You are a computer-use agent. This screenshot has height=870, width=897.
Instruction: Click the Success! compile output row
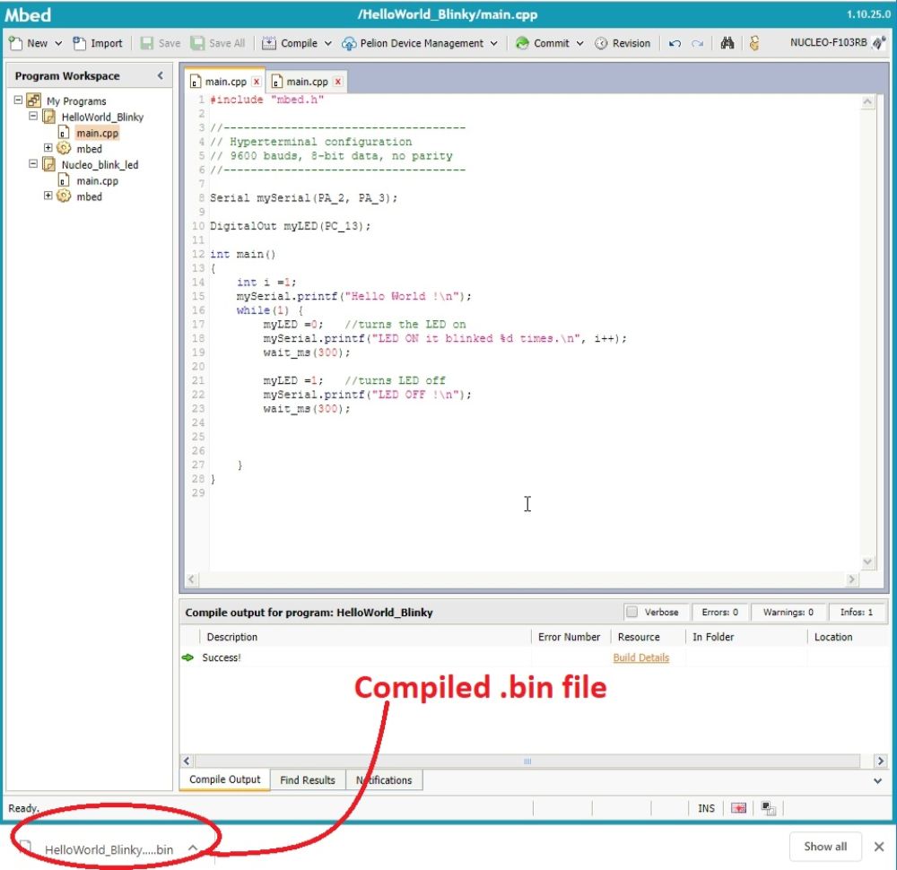pos(533,657)
